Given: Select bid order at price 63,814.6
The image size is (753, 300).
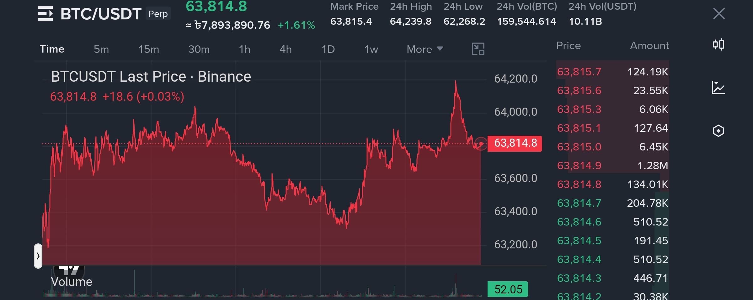Looking at the screenshot, I should click(612, 222).
